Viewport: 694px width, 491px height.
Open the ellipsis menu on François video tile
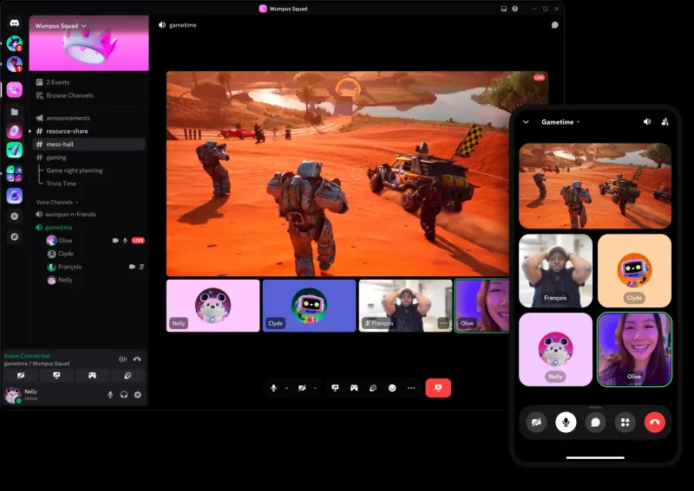point(443,323)
